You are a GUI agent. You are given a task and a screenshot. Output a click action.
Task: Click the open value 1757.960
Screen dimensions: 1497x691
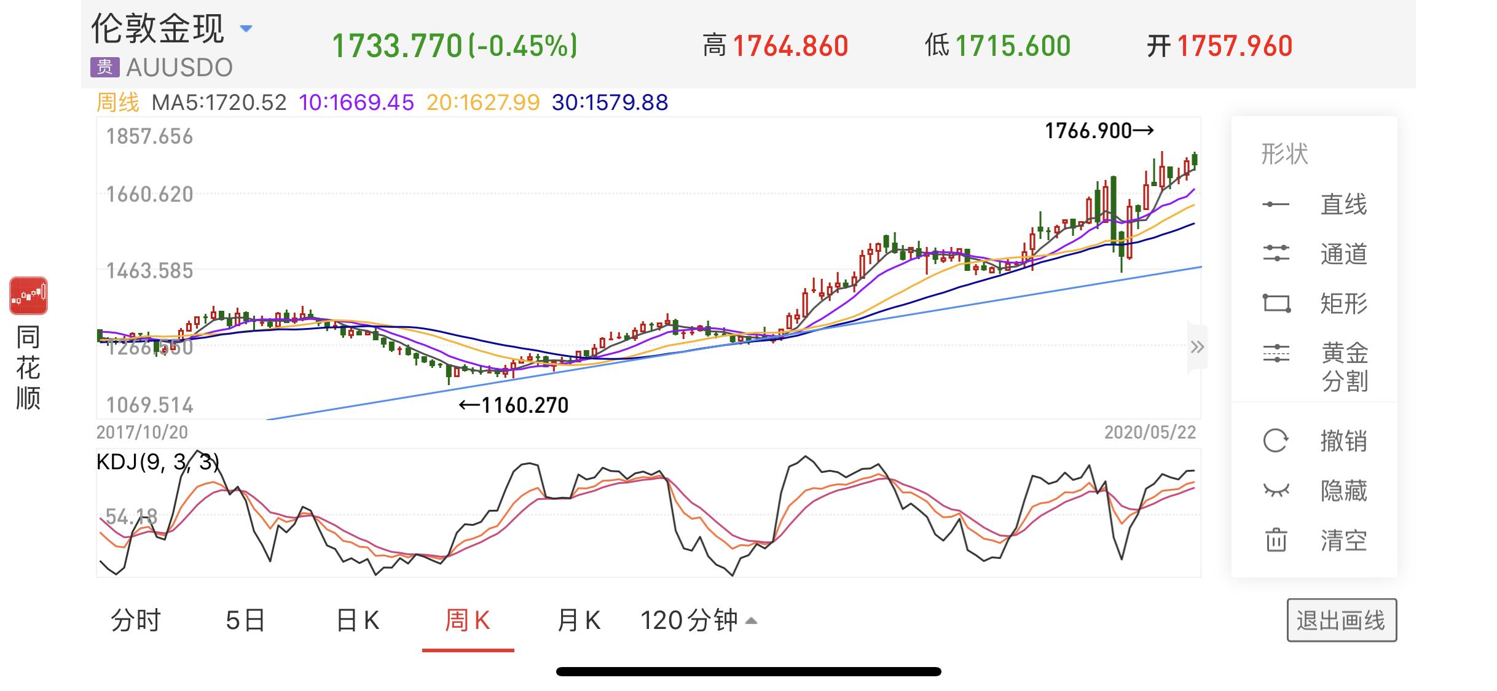point(1235,46)
